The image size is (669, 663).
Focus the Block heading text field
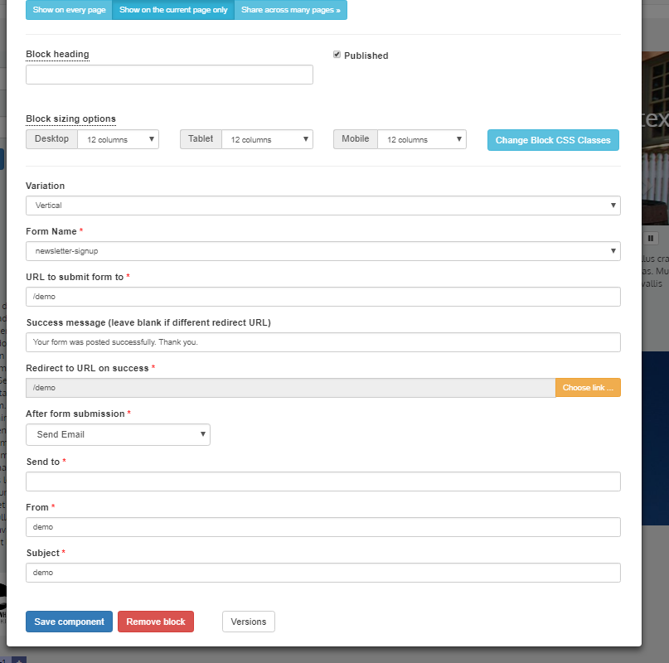pos(169,75)
